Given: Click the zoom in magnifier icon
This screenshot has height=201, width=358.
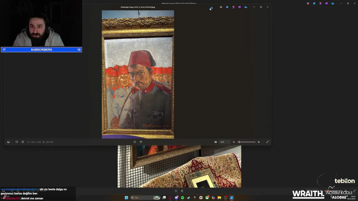Looking at the screenshot, I should click(x=259, y=142).
